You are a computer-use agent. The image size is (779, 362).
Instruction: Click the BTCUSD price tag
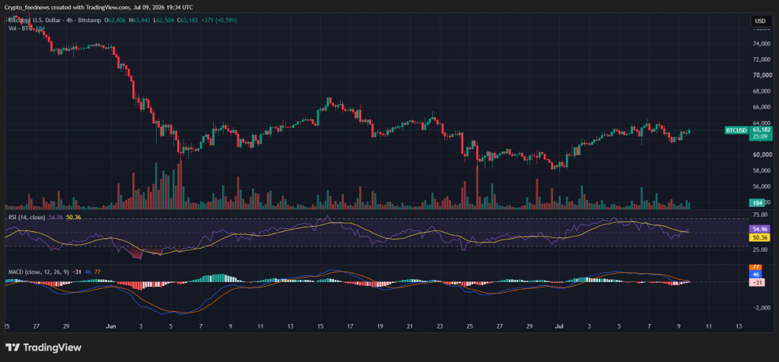[736, 131]
